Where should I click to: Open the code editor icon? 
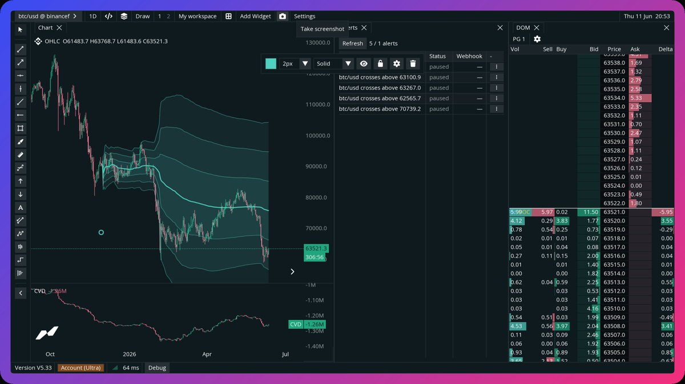click(x=108, y=16)
